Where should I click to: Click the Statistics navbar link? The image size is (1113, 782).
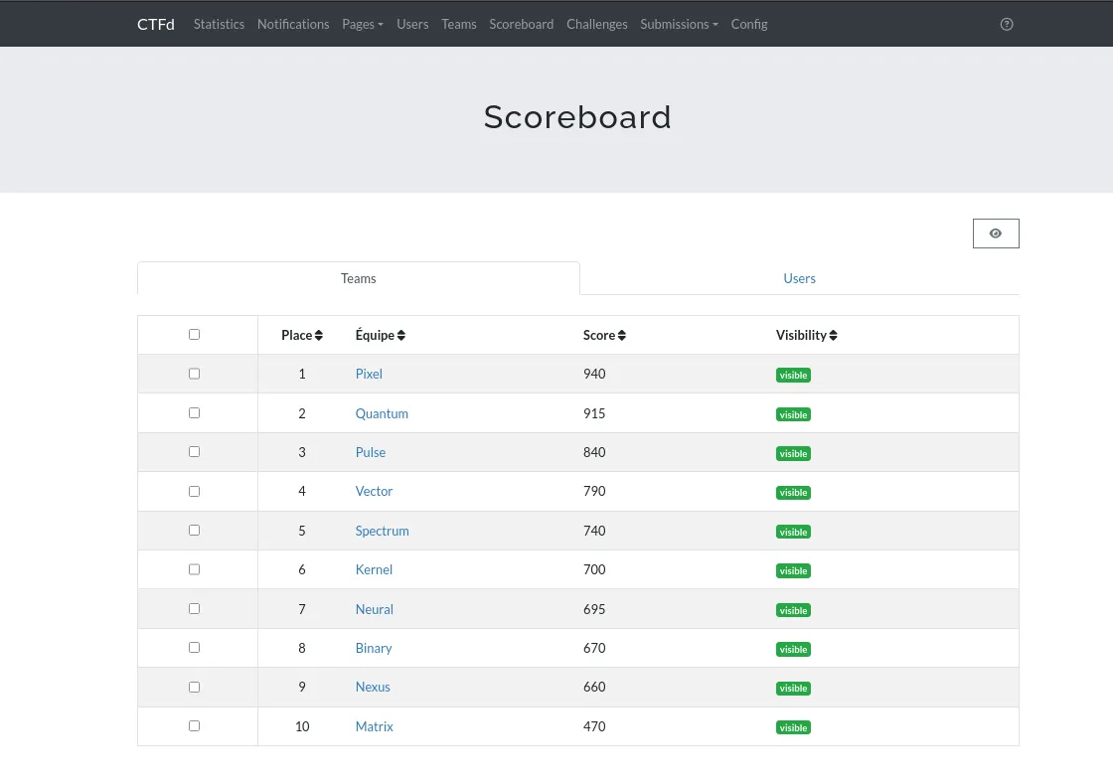pos(219,24)
